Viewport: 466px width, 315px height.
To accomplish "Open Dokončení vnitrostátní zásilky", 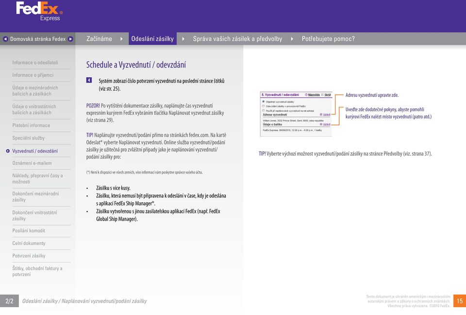I will click(34, 215).
